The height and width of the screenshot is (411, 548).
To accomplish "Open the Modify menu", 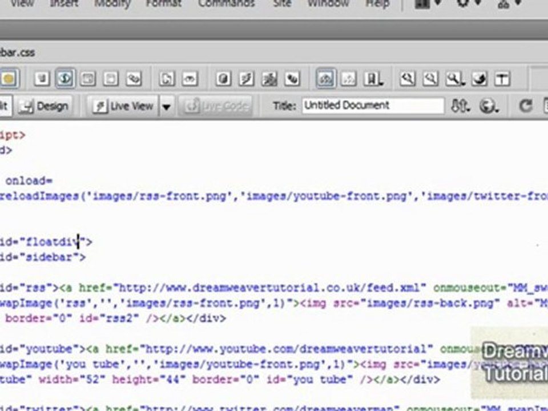I will [x=112, y=3].
